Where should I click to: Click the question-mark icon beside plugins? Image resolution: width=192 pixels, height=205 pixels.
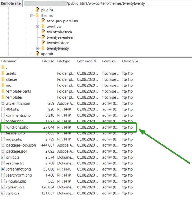pyautogui.click(x=37, y=10)
